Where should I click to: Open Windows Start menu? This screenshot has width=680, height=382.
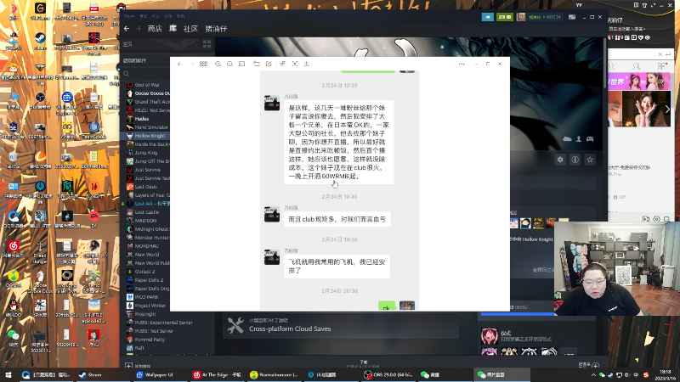point(8,374)
